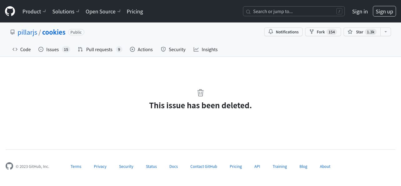Switch to the Issues tab
This screenshot has width=401, height=186.
54,49
